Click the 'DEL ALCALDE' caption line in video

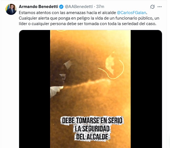[92, 137]
